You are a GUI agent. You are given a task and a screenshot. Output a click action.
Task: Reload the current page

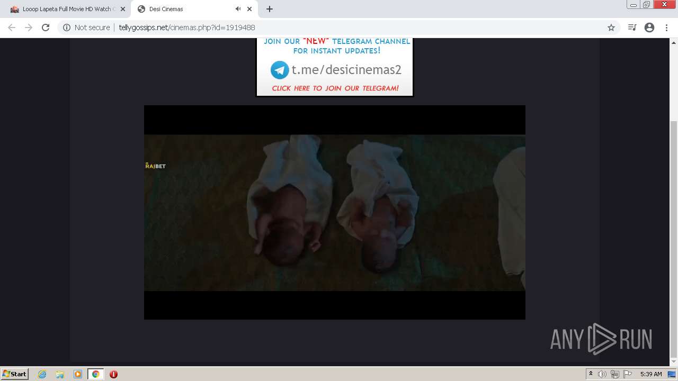(x=46, y=28)
